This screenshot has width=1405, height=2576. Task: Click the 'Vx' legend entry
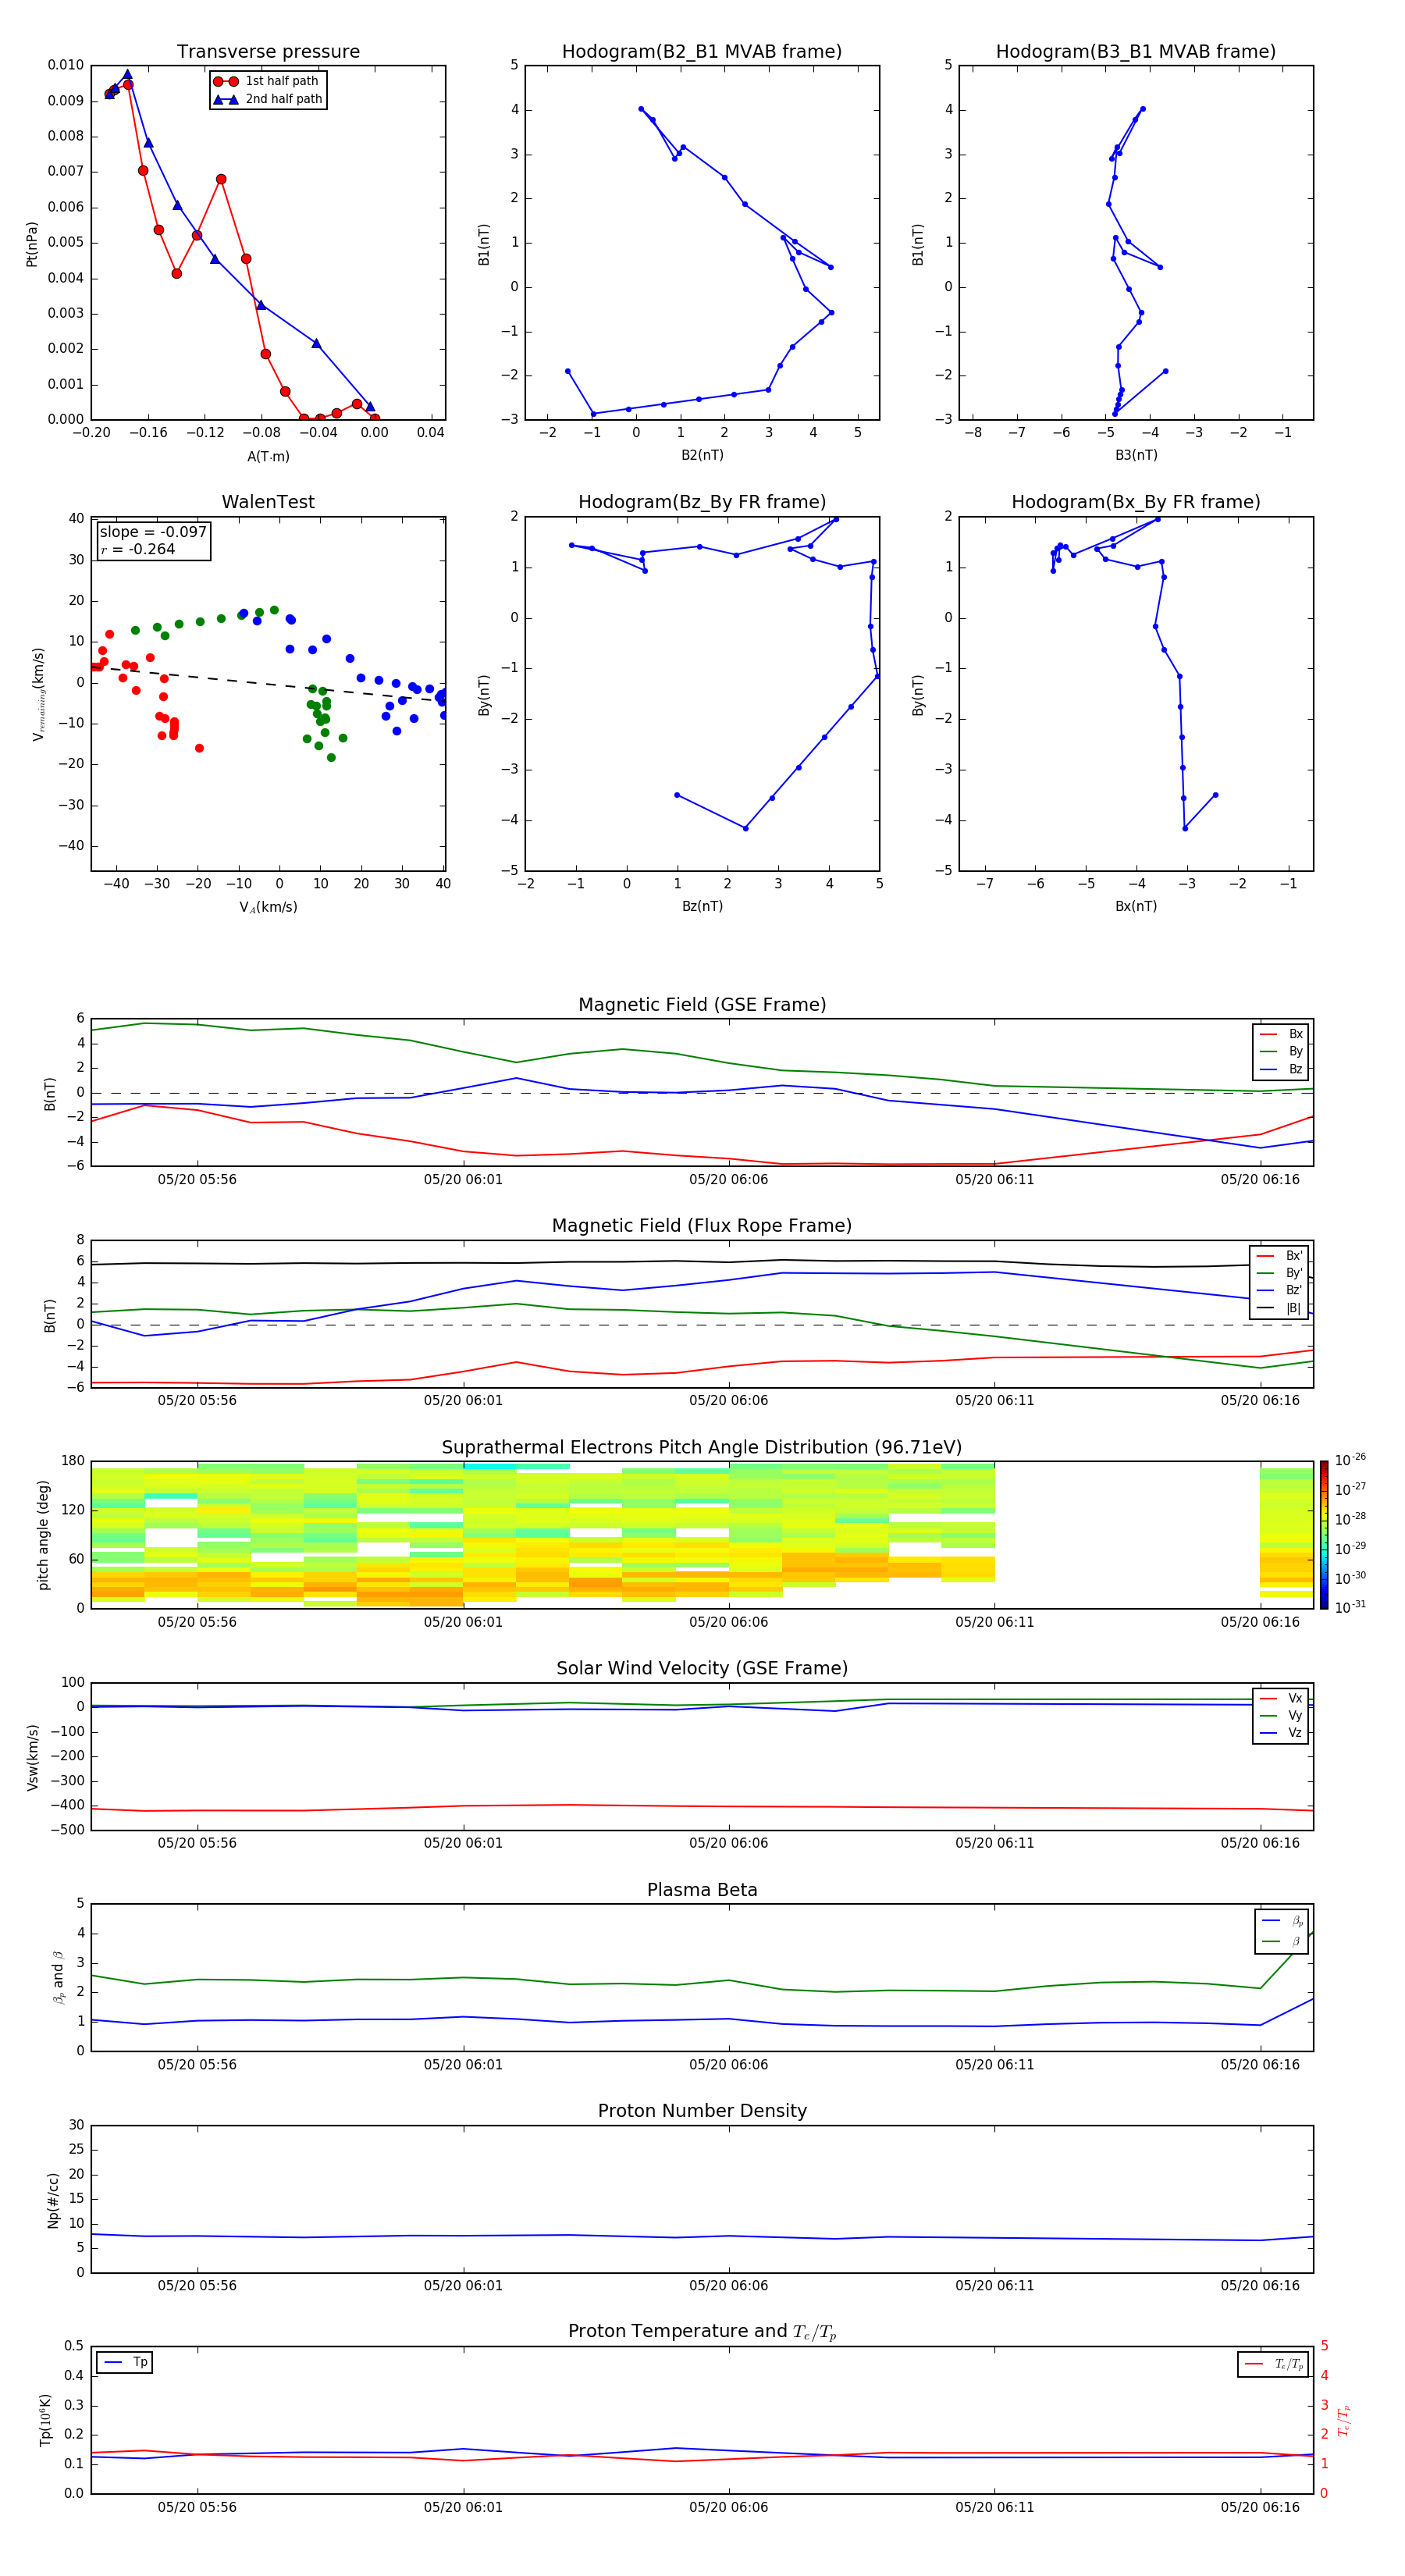coord(1282,1698)
